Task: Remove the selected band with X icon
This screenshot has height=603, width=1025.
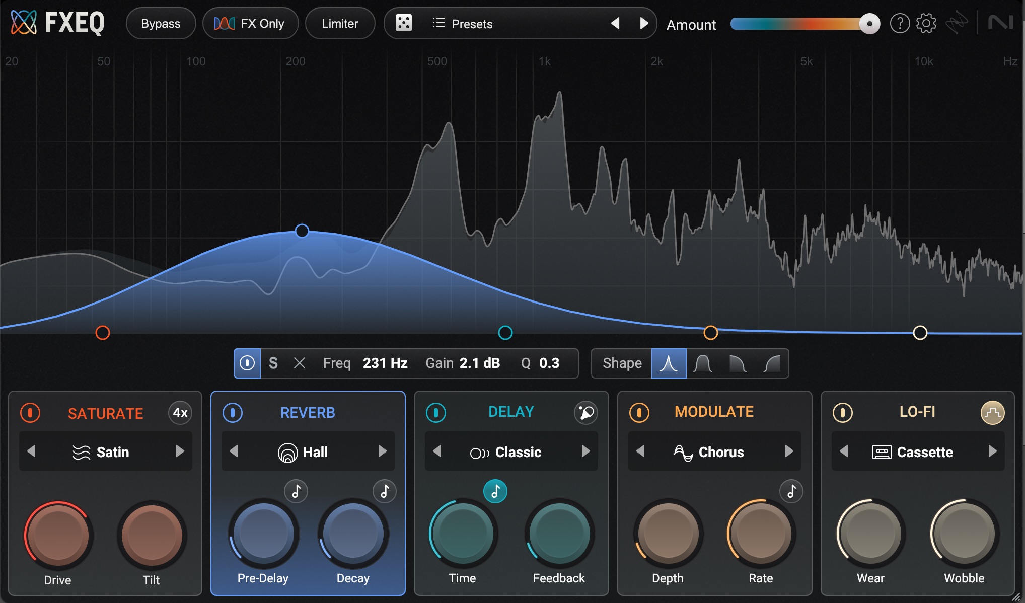Action: click(x=300, y=363)
